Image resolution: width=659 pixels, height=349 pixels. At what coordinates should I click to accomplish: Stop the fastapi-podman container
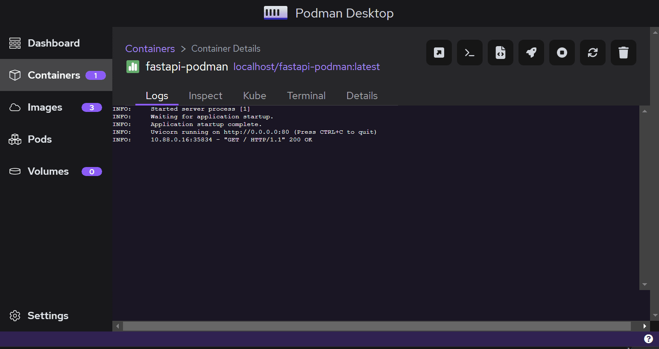562,53
